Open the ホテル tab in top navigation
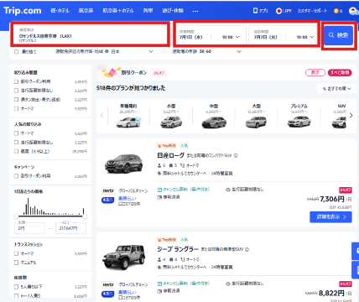The height and width of the screenshot is (302, 359). click(60, 11)
